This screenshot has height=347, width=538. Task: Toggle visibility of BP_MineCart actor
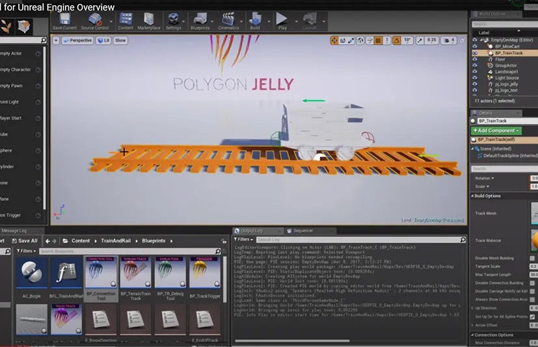coord(475,46)
